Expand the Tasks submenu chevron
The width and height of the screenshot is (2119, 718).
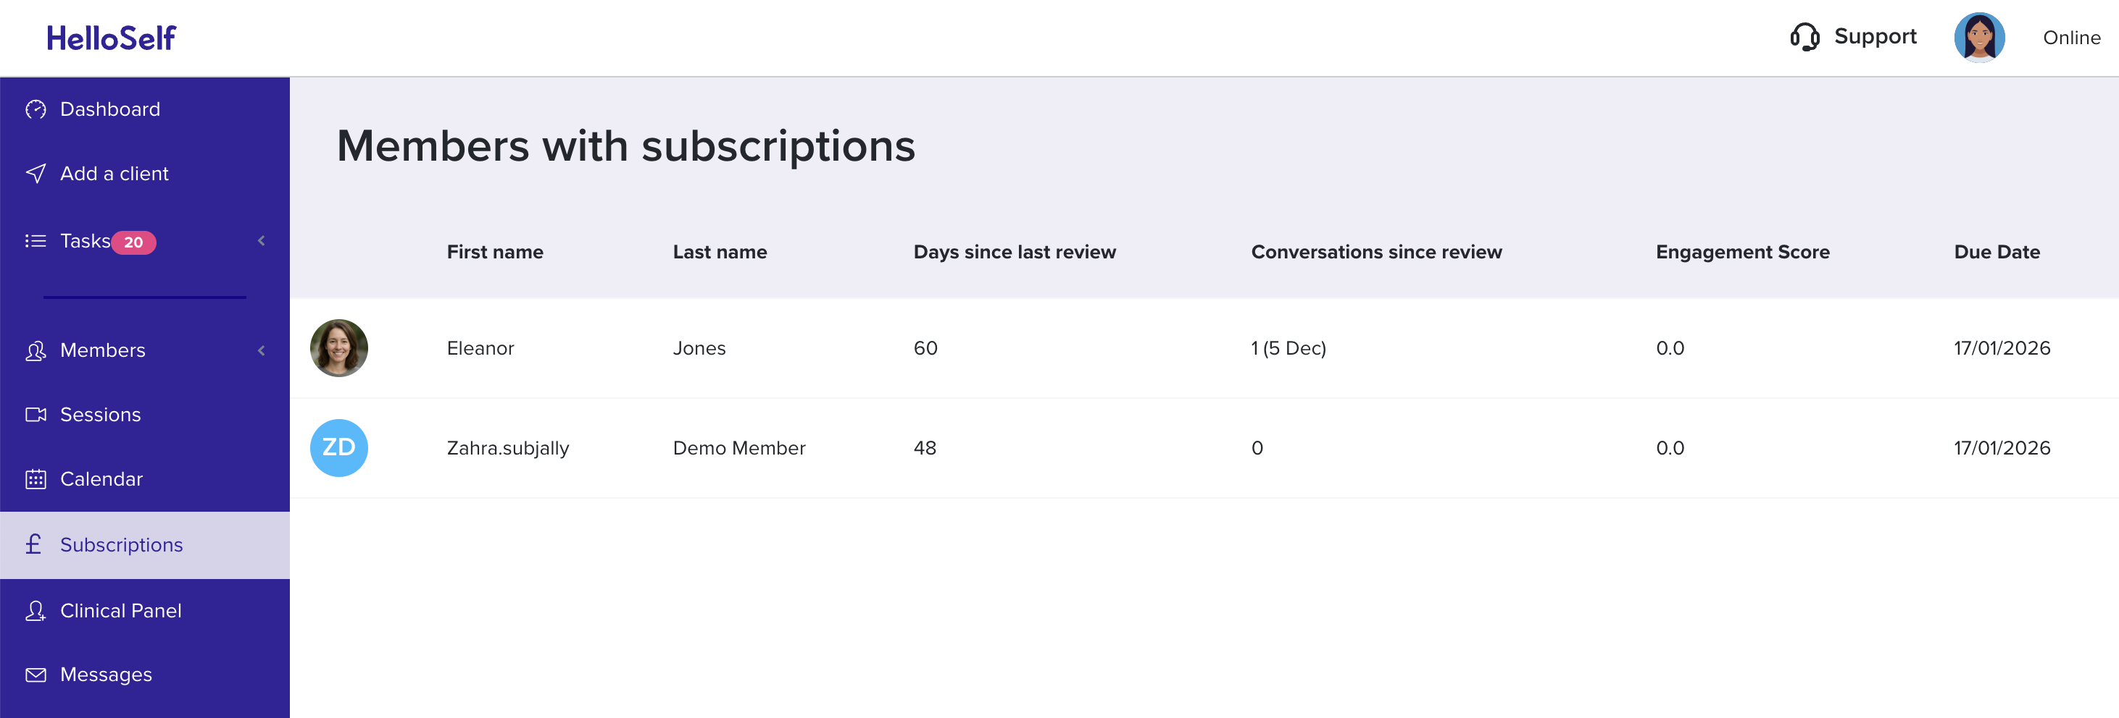262,241
